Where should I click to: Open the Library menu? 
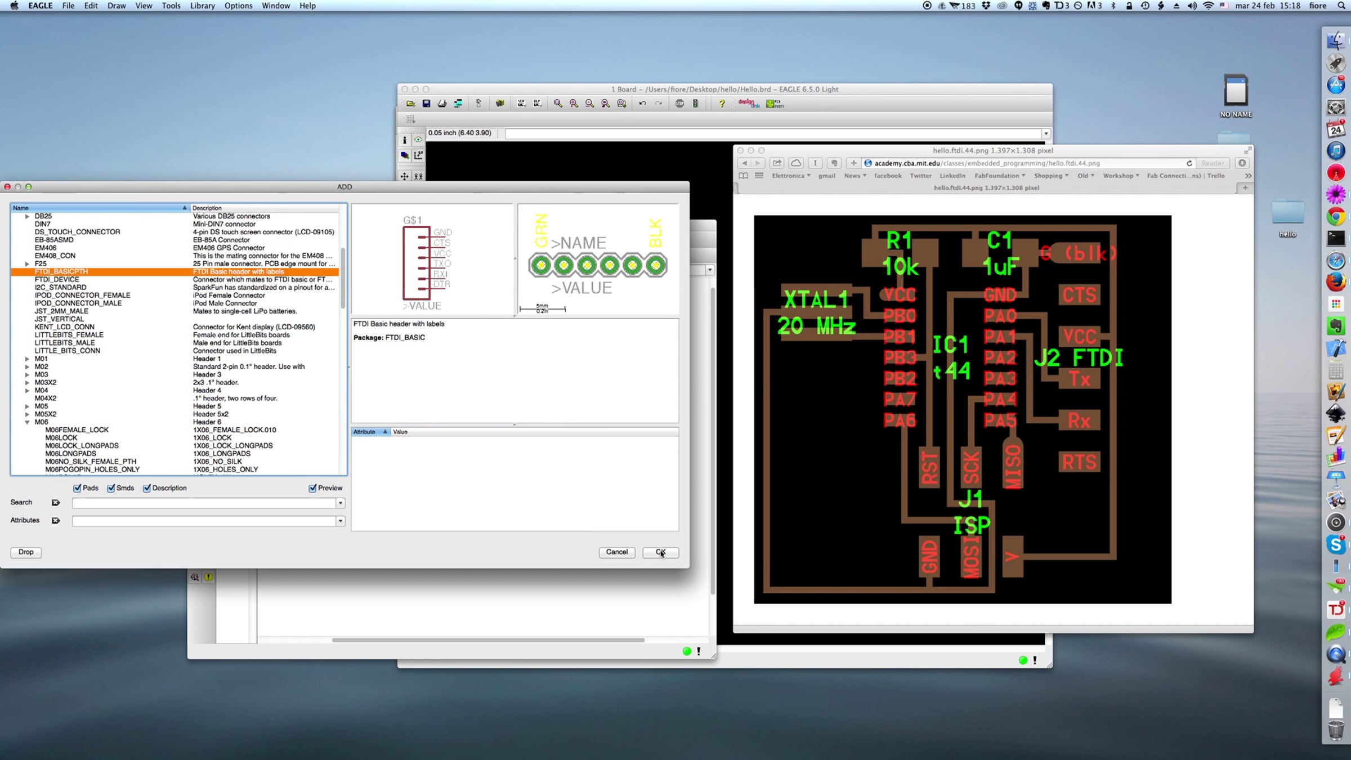[203, 6]
